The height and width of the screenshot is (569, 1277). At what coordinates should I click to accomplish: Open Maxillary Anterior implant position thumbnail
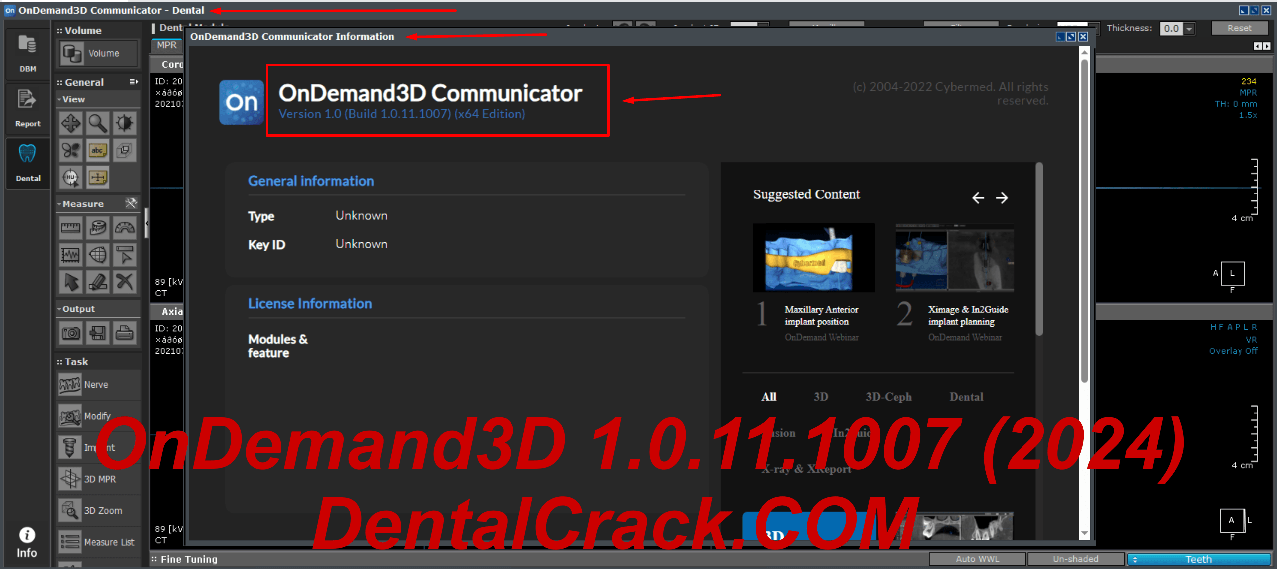[813, 257]
